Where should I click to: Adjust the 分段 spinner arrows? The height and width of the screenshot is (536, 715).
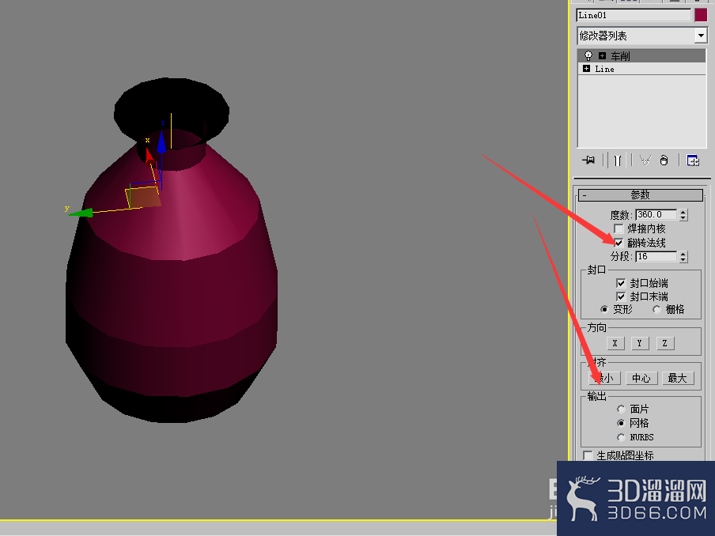tap(683, 257)
